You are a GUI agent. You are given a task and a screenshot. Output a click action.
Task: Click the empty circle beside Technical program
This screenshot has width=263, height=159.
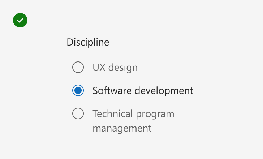pyautogui.click(x=78, y=113)
